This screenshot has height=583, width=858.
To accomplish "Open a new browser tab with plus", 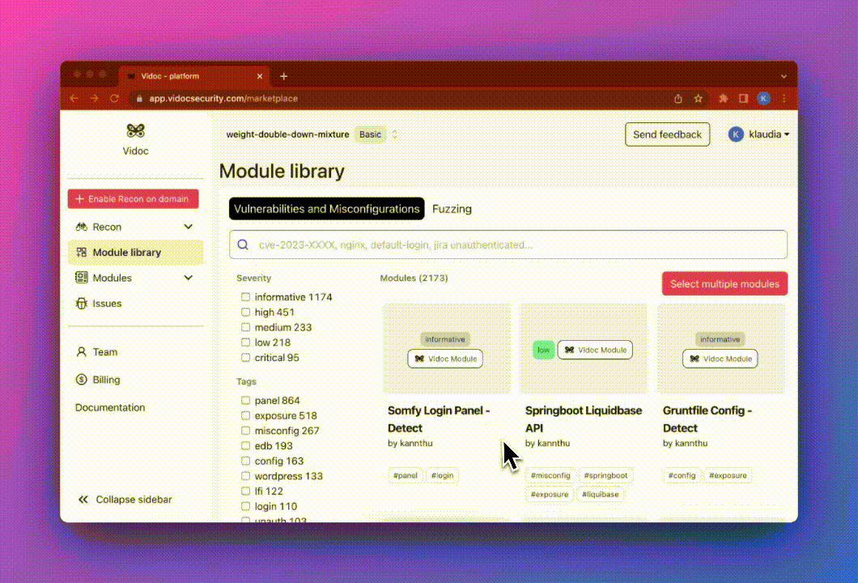I will (x=283, y=76).
